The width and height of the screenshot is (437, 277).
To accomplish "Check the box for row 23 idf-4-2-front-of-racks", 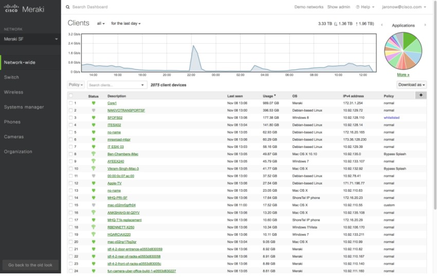I will [x=71, y=264].
